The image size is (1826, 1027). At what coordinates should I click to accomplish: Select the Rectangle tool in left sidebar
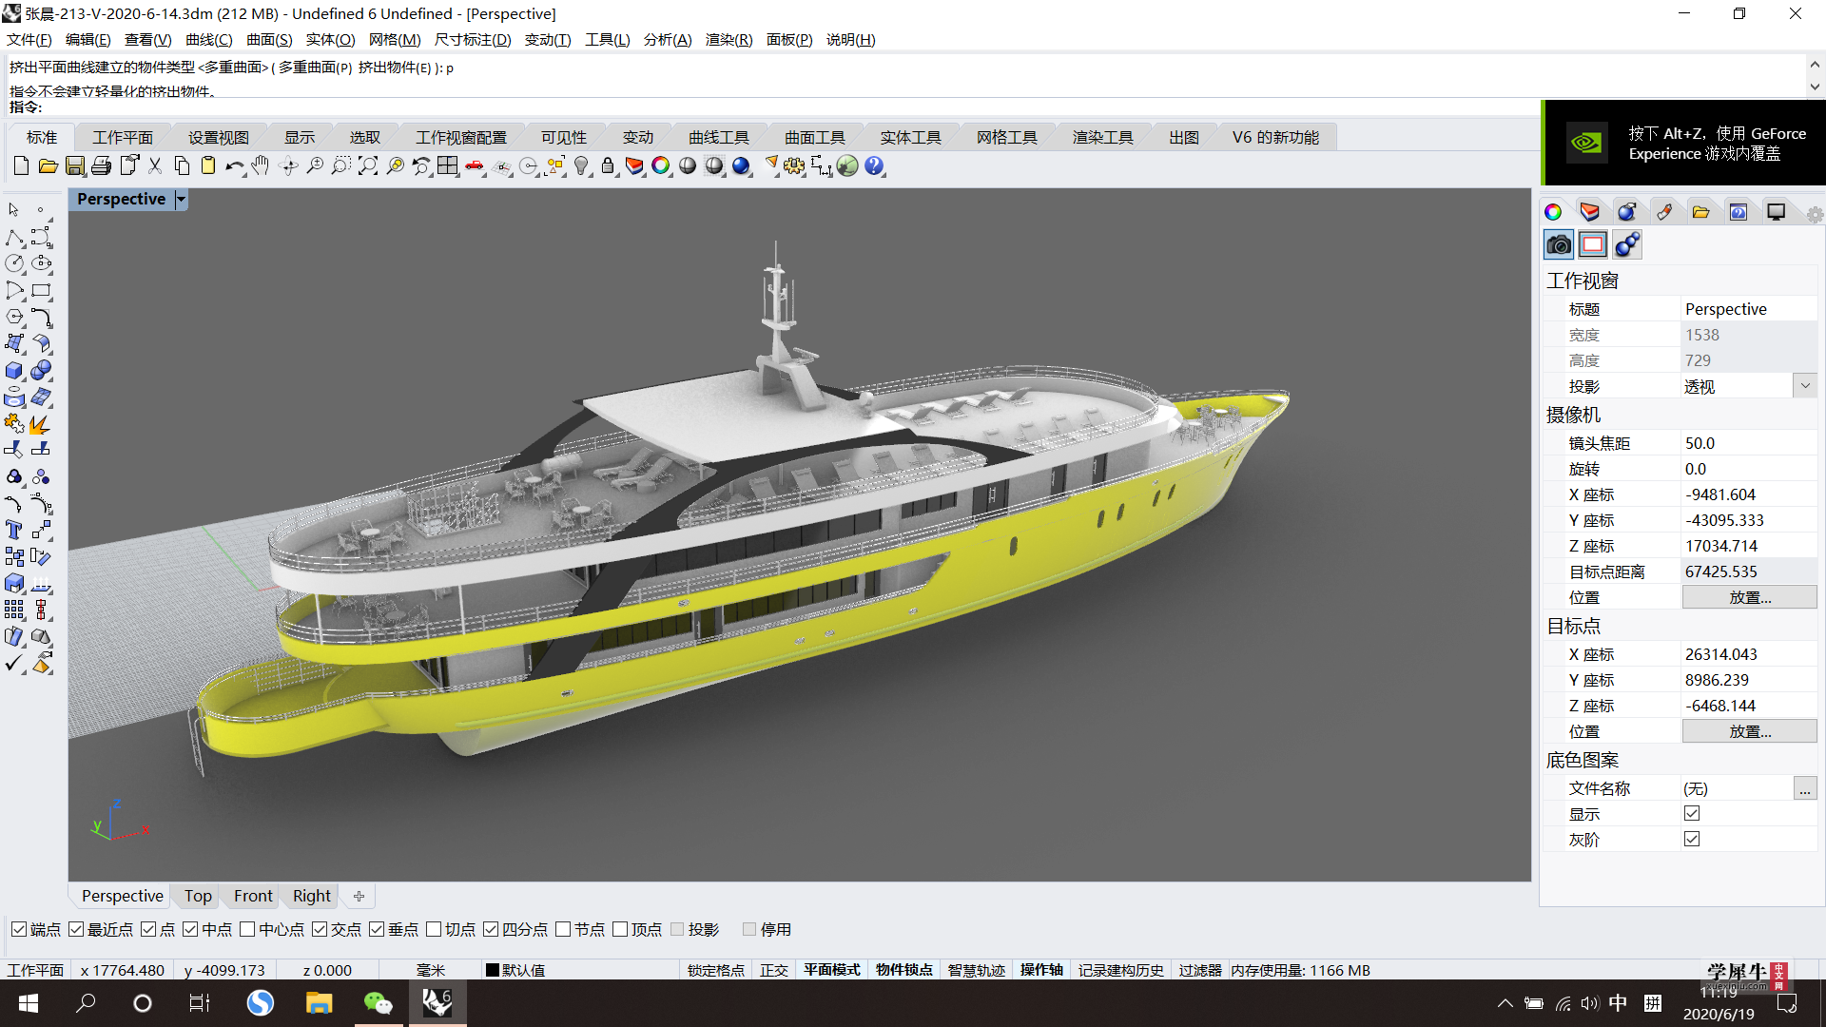click(x=41, y=290)
